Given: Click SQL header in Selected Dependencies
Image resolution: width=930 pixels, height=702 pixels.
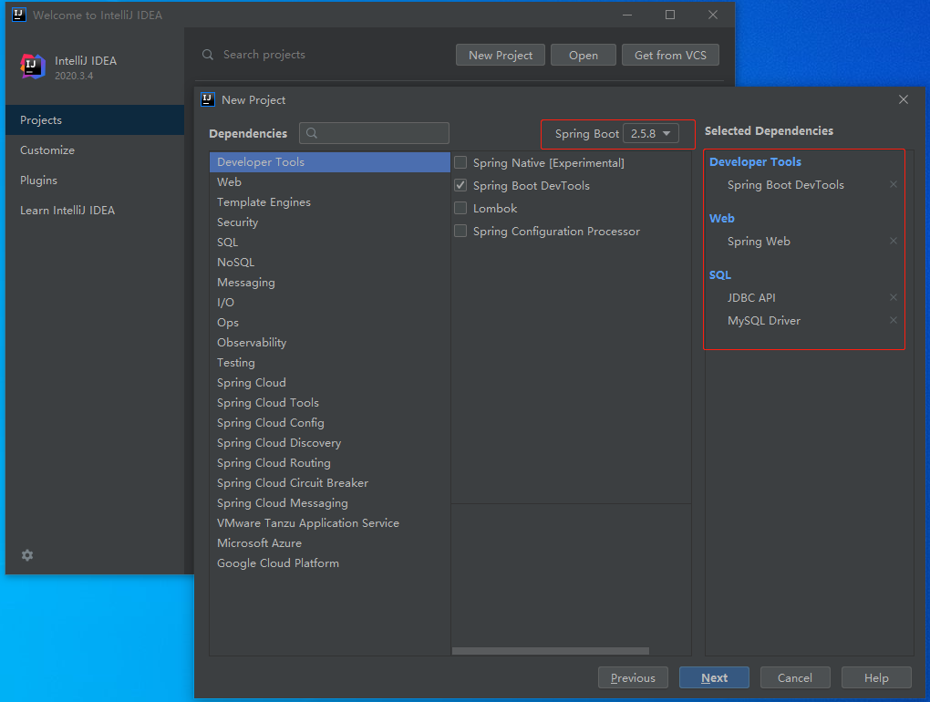Looking at the screenshot, I should [x=720, y=275].
